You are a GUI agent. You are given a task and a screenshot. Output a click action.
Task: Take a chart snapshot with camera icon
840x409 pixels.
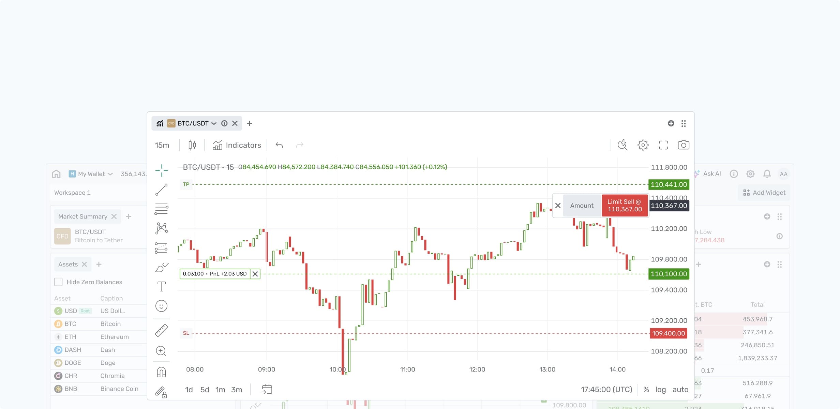(x=684, y=145)
